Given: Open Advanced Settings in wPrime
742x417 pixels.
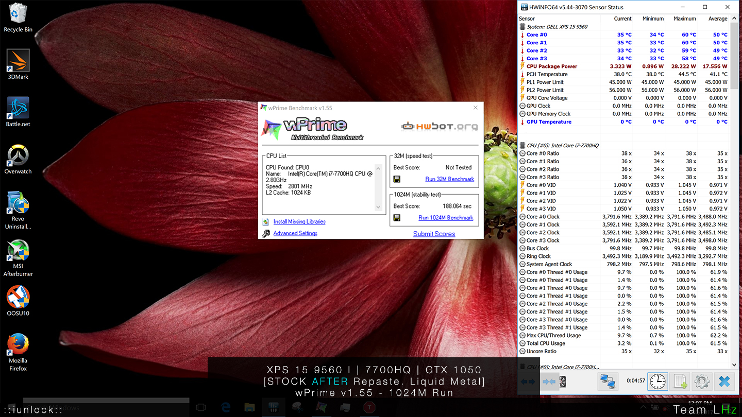Looking at the screenshot, I should (295, 233).
